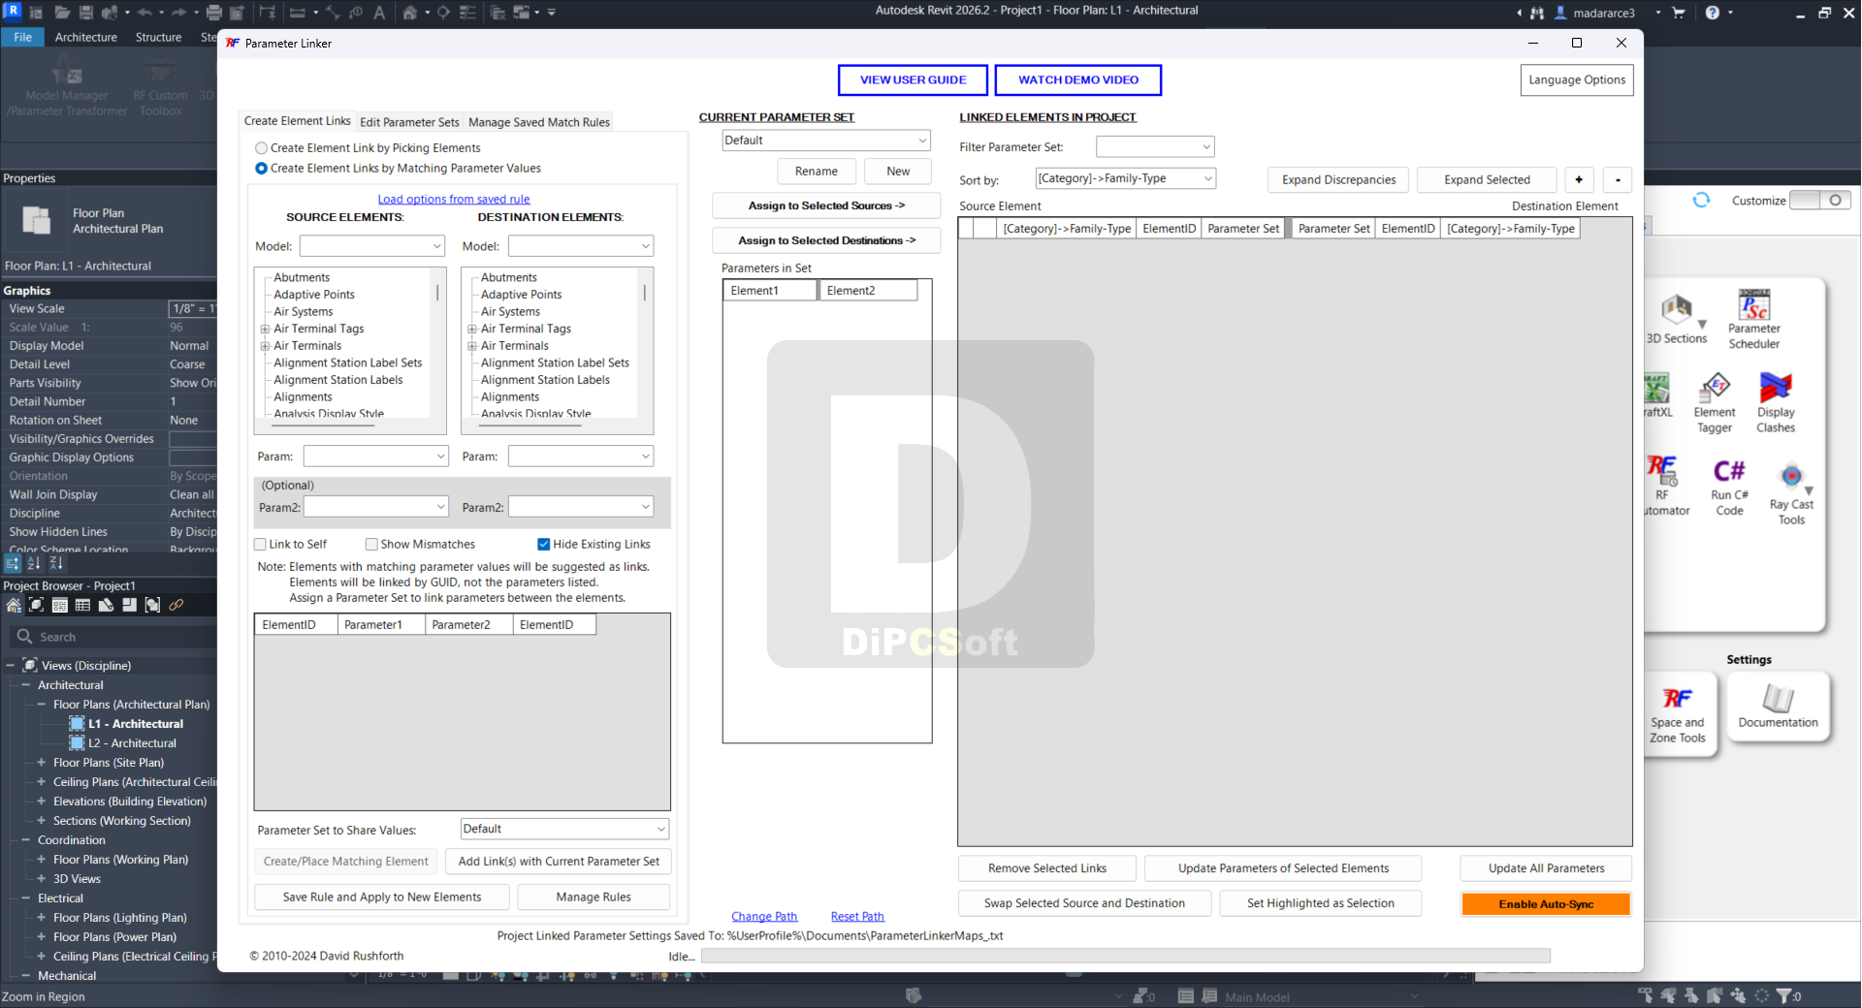1862x1008 pixels.
Task: Click the Undo arrow in Revit toolbar
Action: click(x=144, y=13)
